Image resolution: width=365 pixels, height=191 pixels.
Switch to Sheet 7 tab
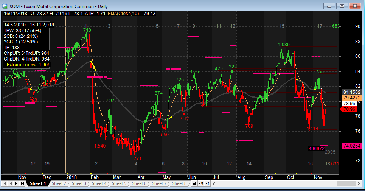(x=159, y=183)
